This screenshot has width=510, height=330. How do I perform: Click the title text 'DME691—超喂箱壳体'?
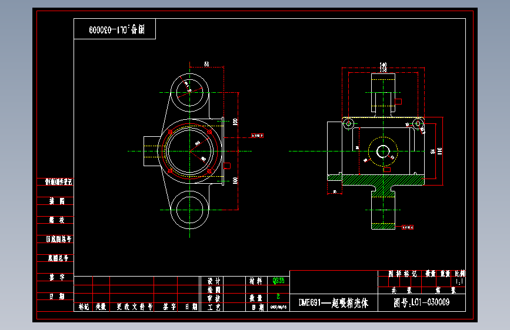(x=334, y=303)
